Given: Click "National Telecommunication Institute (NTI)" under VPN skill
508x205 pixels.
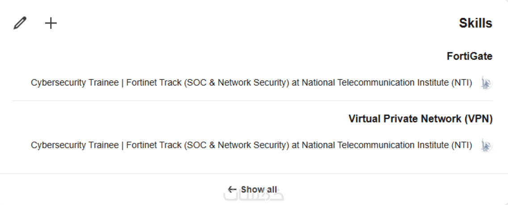Looking at the screenshot, I should 387,145.
